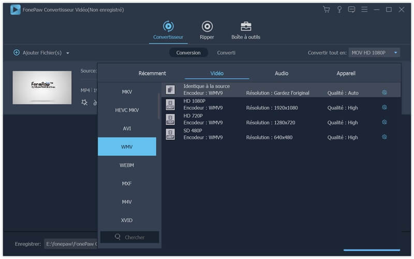Select the HD 1080P preset
This screenshot has width=414, height=259.
pyautogui.click(x=281, y=105)
